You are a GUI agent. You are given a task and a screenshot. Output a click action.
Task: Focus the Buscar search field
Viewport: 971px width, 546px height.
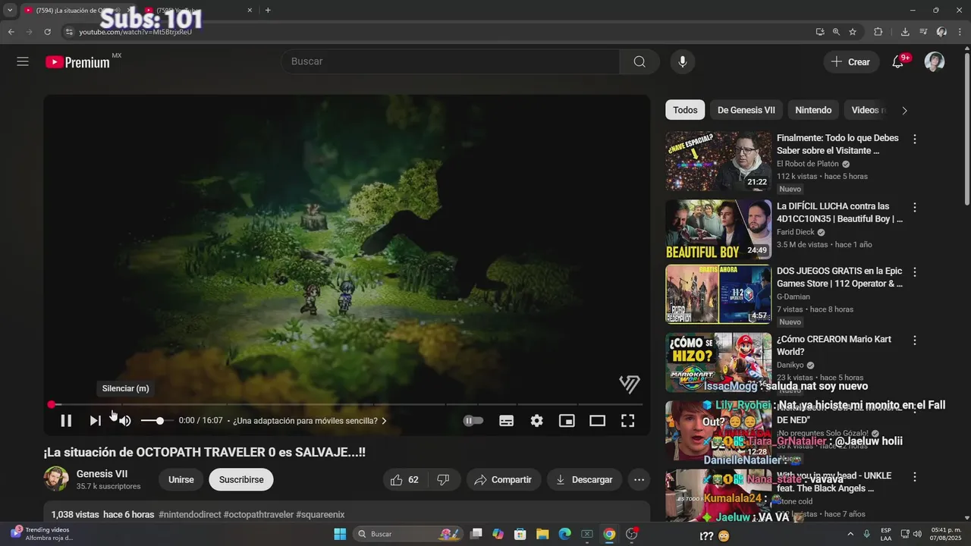pos(451,61)
